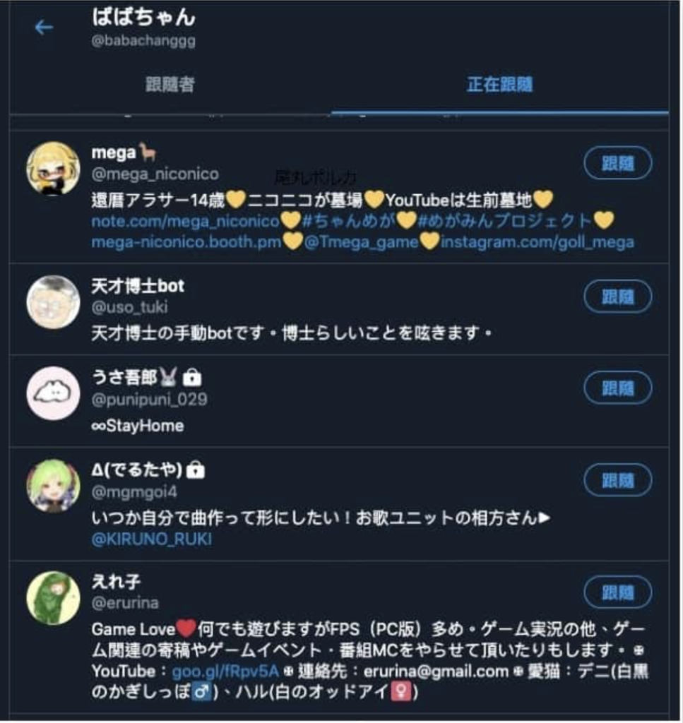Follow 天才博士bot with the 跟隨 button
Viewport: 683px width, 723px height.
[617, 297]
